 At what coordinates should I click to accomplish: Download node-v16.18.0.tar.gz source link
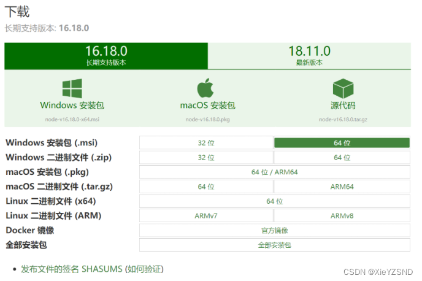343,119
